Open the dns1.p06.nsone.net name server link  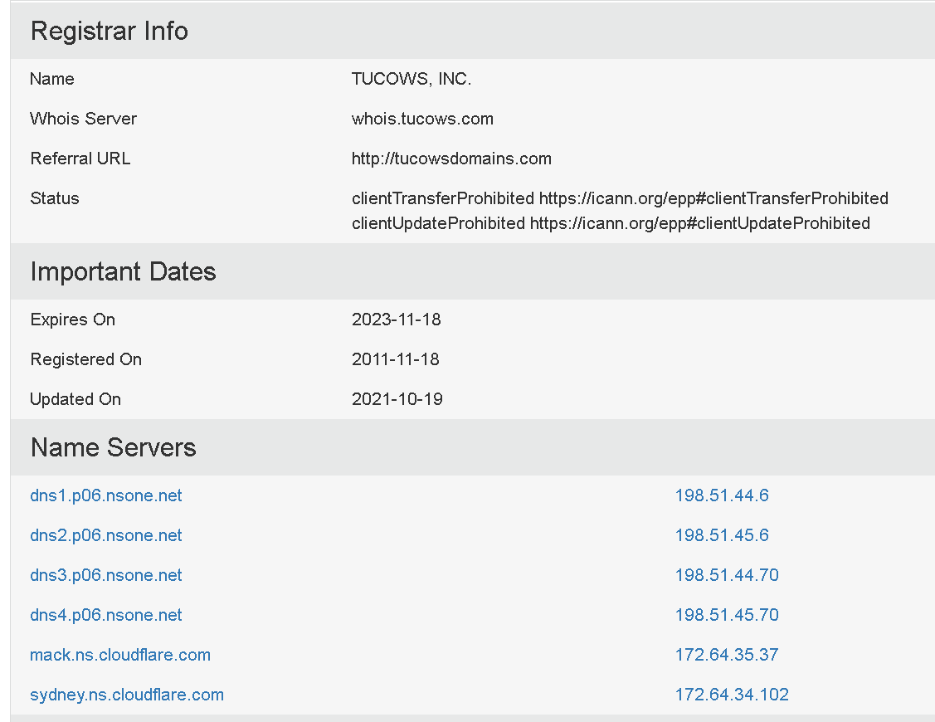coord(105,495)
